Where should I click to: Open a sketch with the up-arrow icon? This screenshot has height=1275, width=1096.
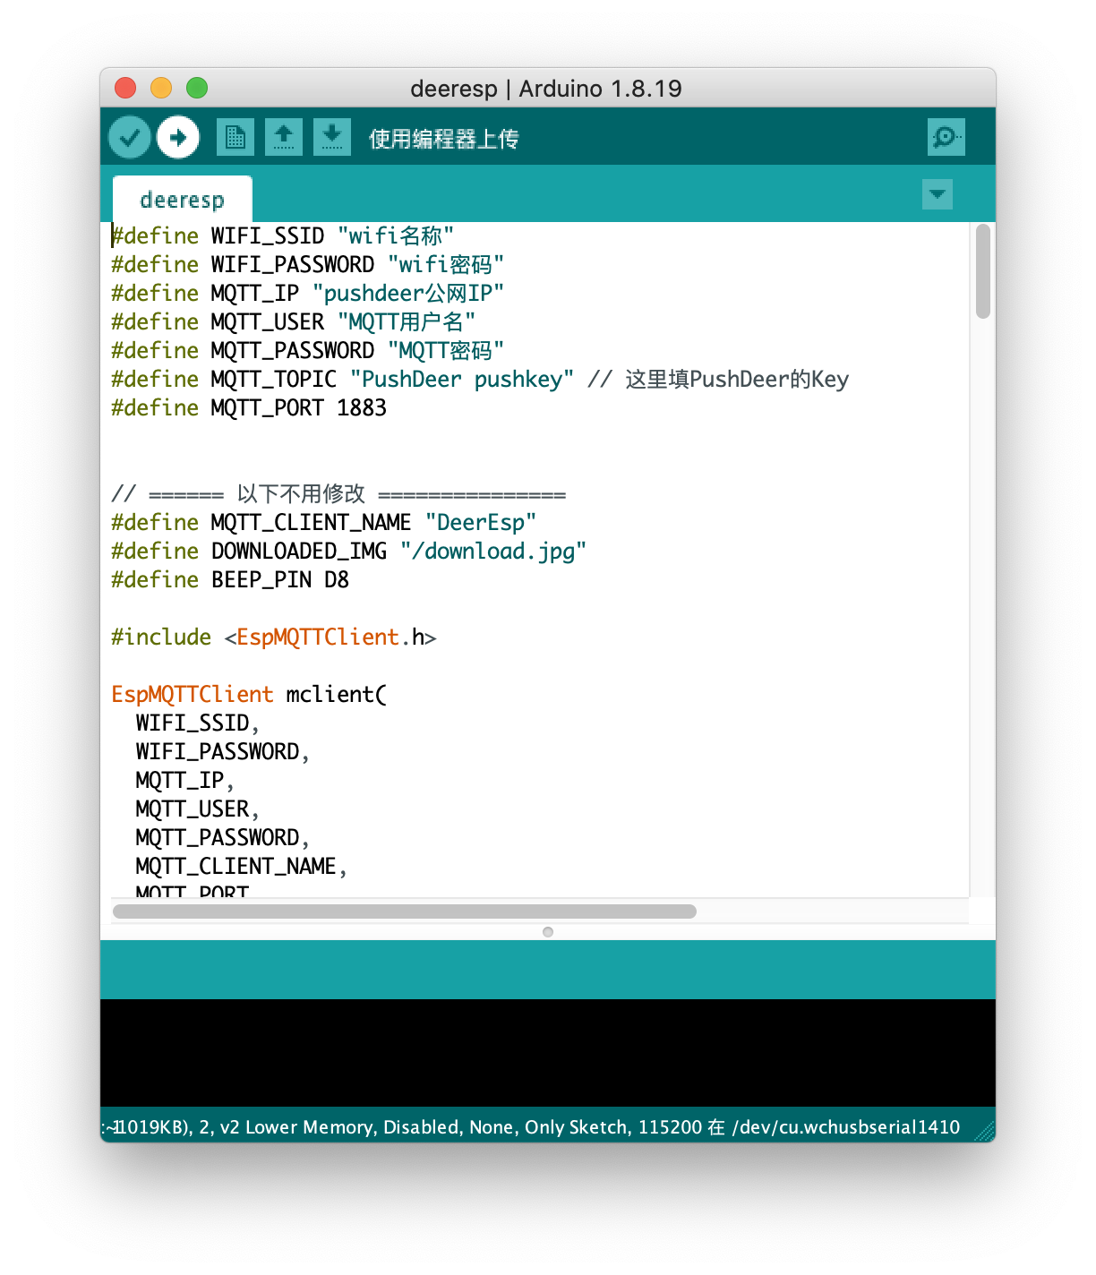[x=284, y=137]
